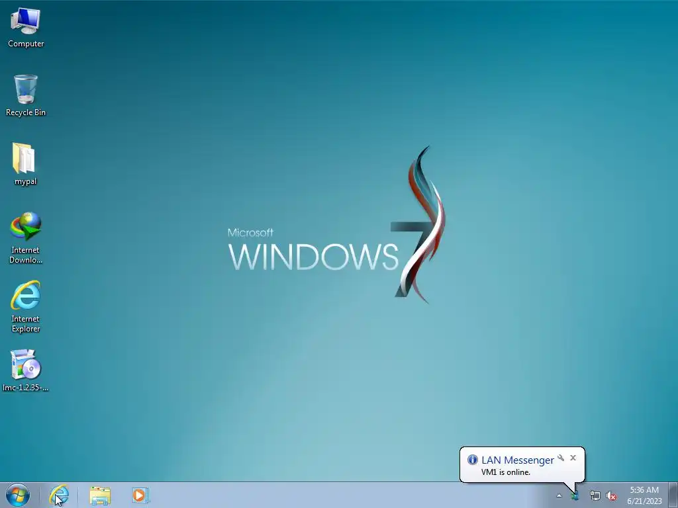The height and width of the screenshot is (508, 678).
Task: Open the network status tray icon
Action: [x=595, y=495]
